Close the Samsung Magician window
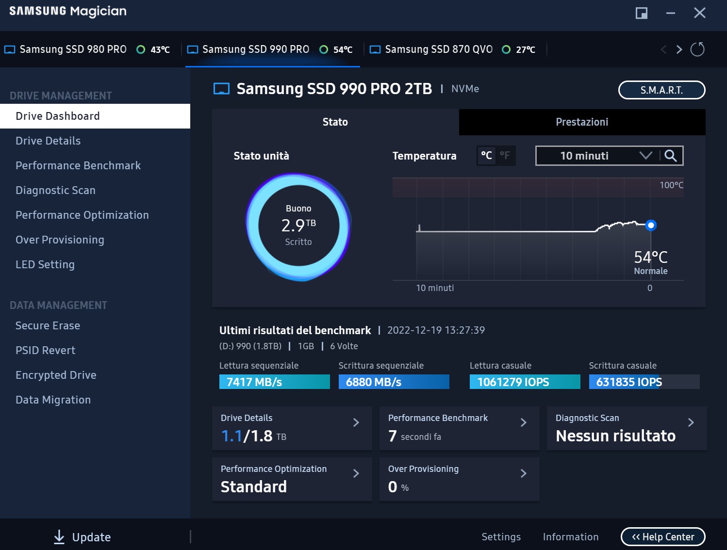 coord(699,13)
